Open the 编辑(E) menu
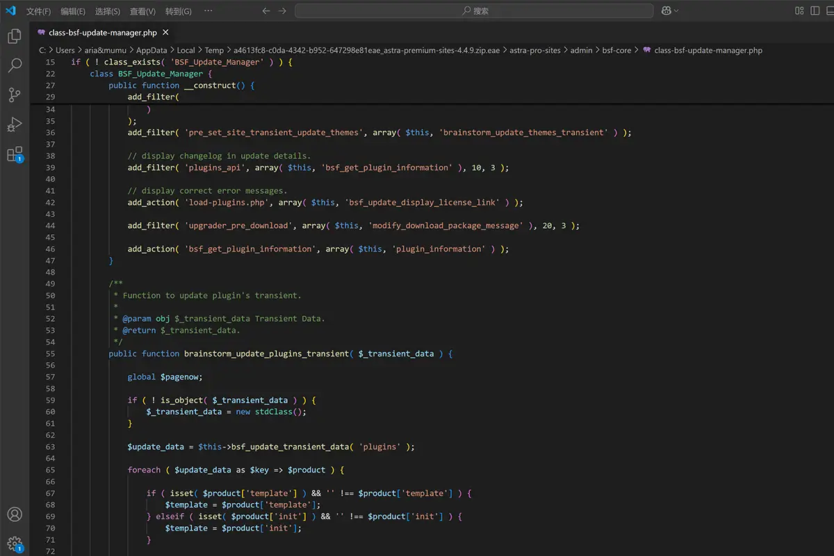This screenshot has width=834, height=556. 73,11
